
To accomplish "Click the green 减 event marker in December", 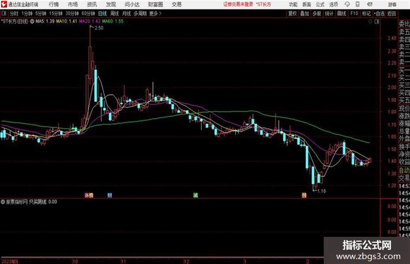I will (x=196, y=195).
